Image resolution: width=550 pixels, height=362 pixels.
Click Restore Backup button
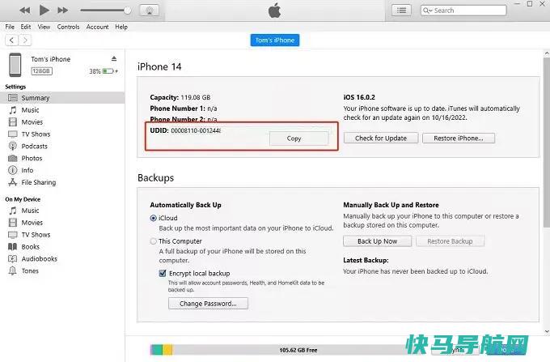(x=450, y=241)
